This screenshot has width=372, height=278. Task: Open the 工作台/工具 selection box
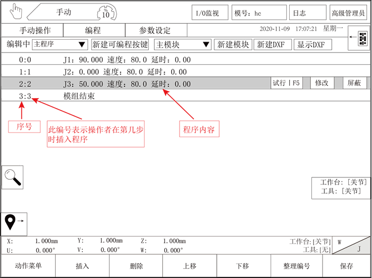coord(341,187)
